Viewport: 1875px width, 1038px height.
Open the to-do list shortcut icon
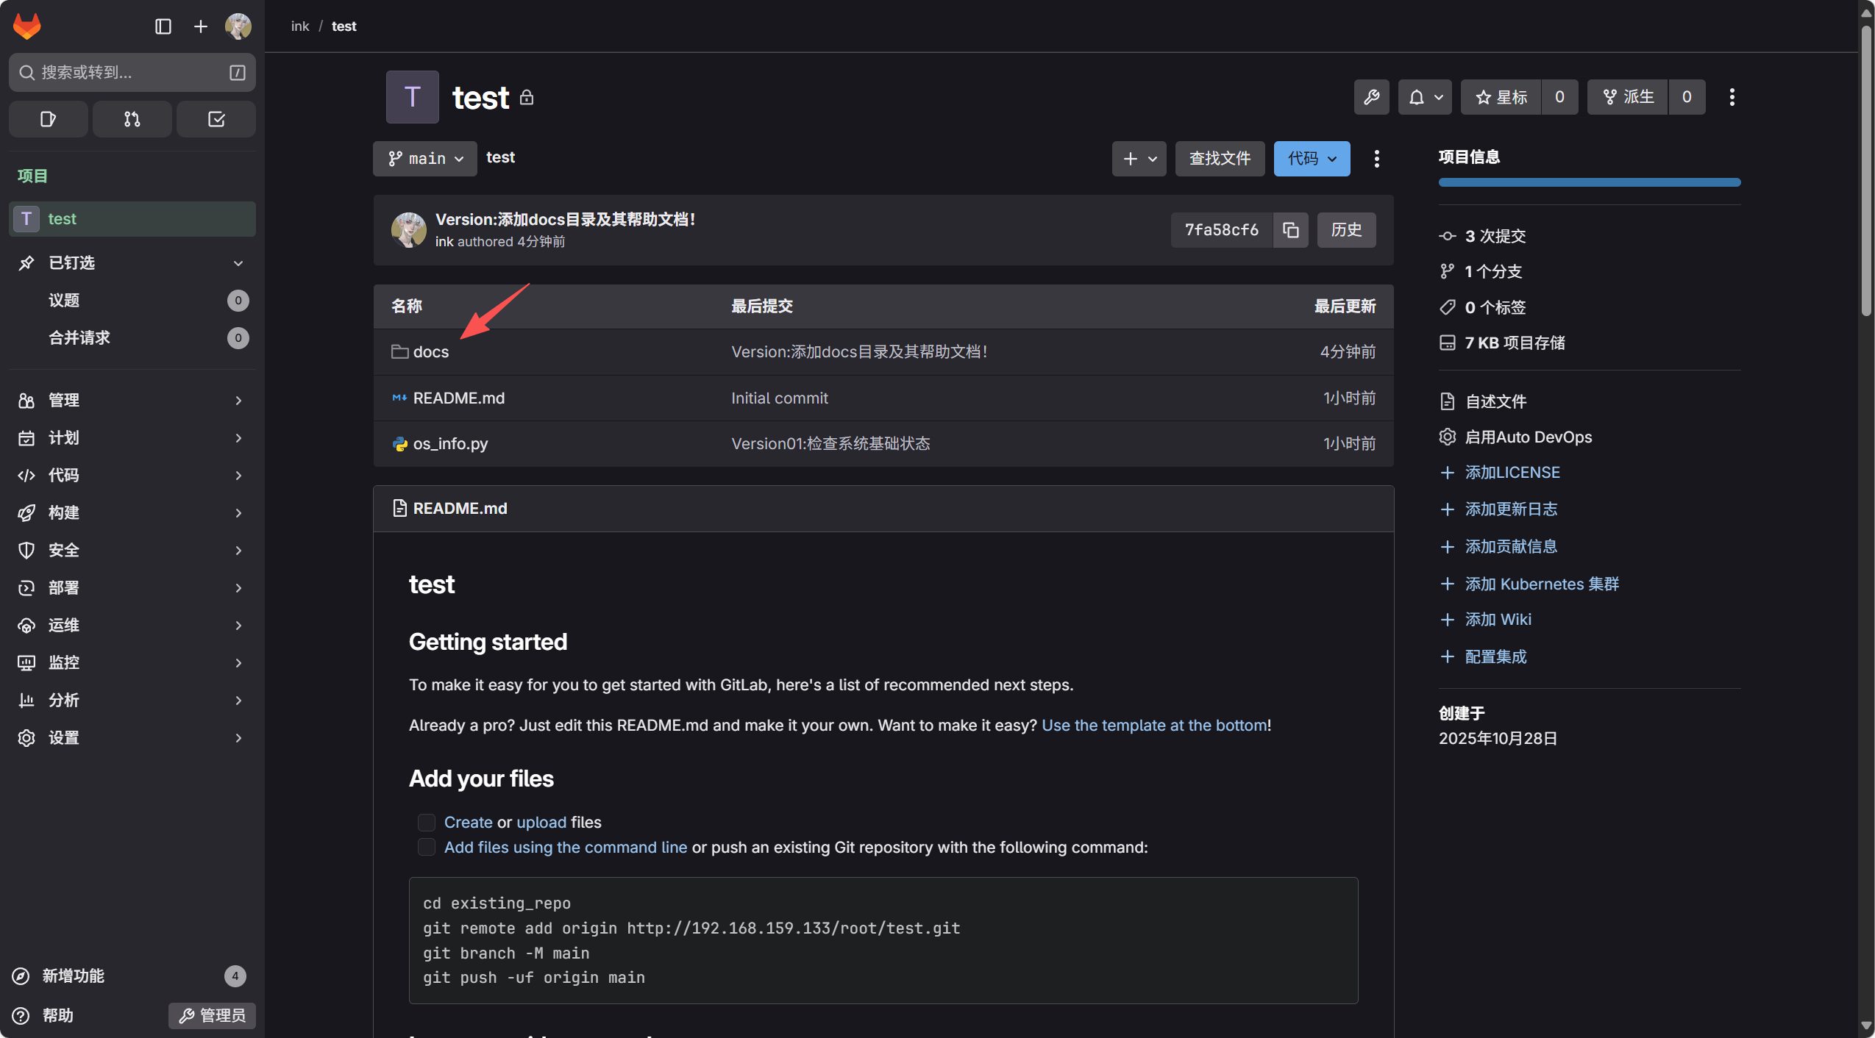(216, 119)
